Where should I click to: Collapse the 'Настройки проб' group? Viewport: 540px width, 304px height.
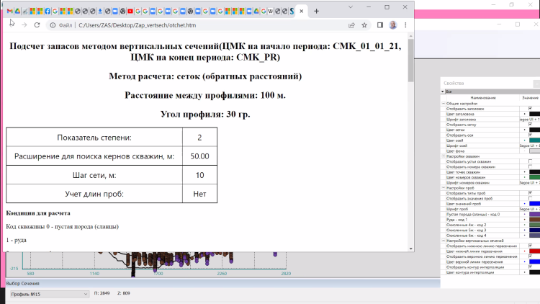tap(443, 188)
